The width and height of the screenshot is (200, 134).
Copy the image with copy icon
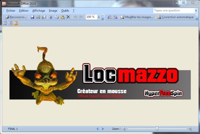[x=57, y=17]
